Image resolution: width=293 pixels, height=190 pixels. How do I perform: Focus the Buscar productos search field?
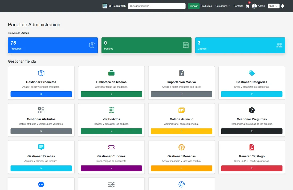157,6
